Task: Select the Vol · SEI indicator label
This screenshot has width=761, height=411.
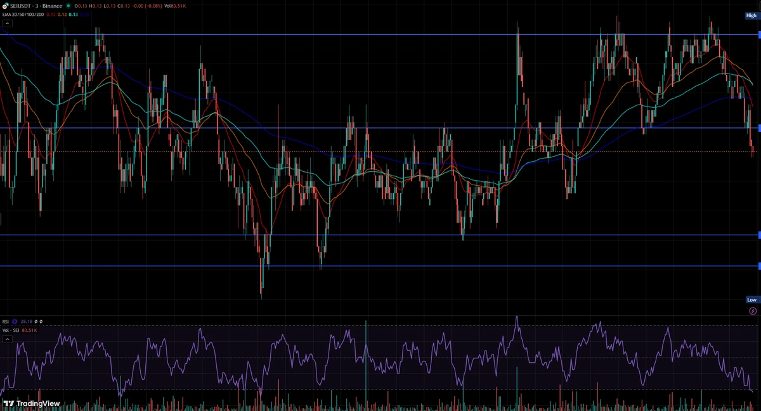Action: [x=11, y=330]
